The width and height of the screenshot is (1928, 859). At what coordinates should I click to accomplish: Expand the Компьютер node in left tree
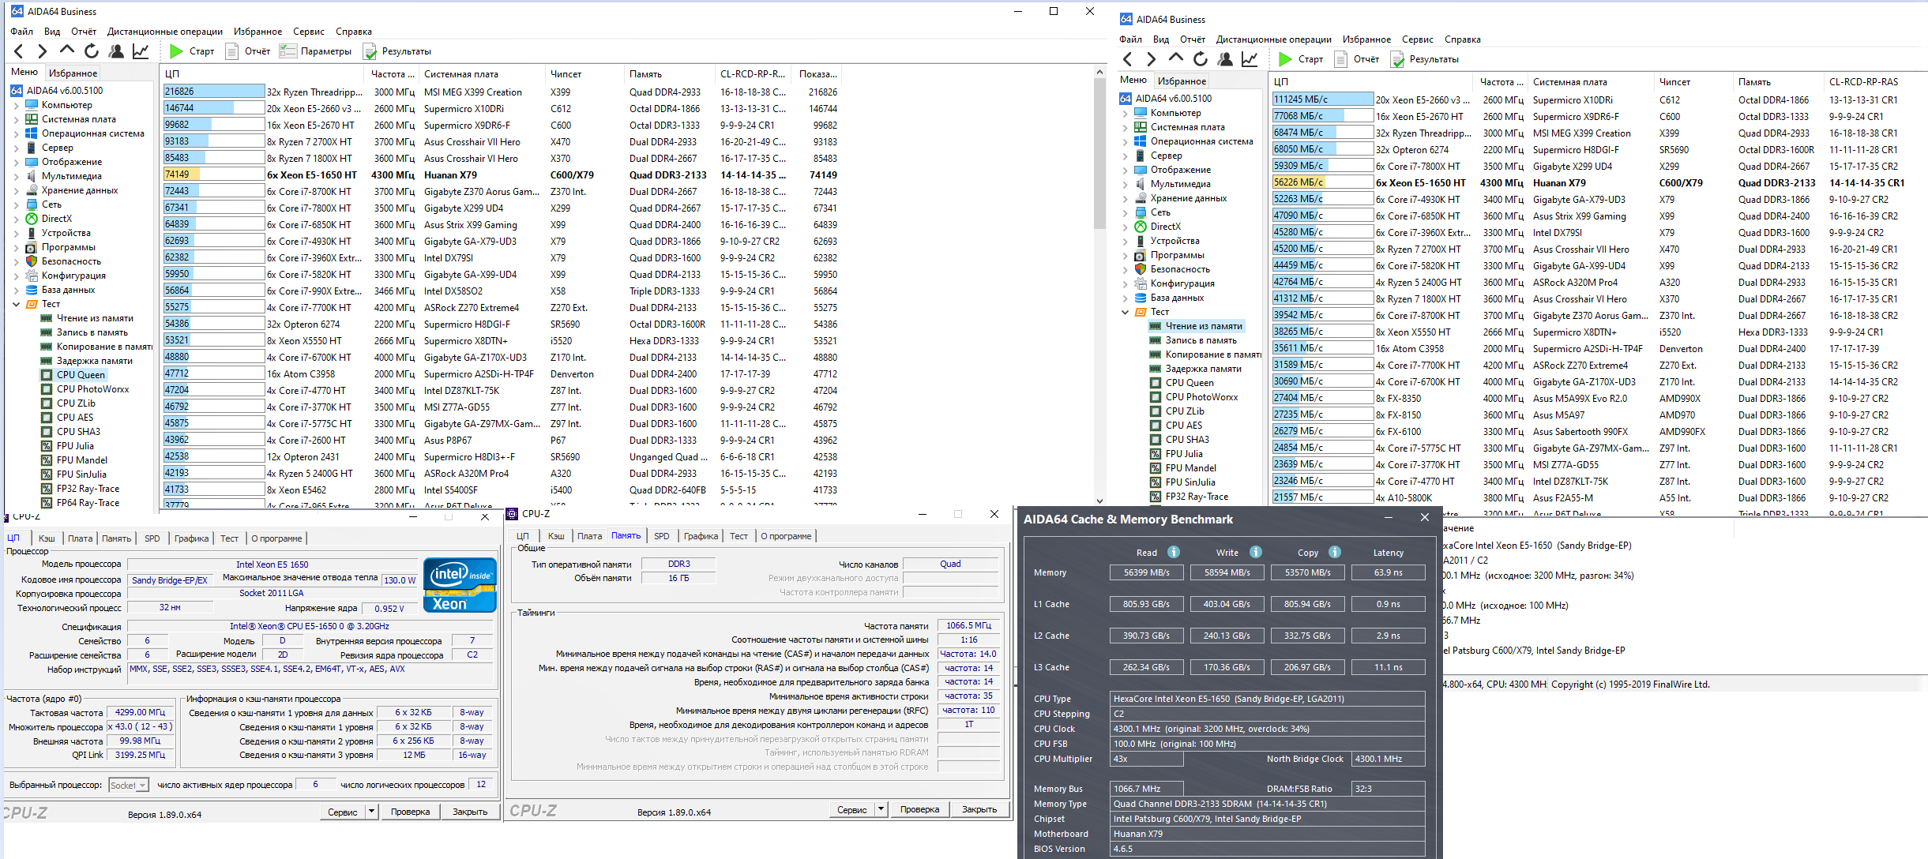coord(16,105)
